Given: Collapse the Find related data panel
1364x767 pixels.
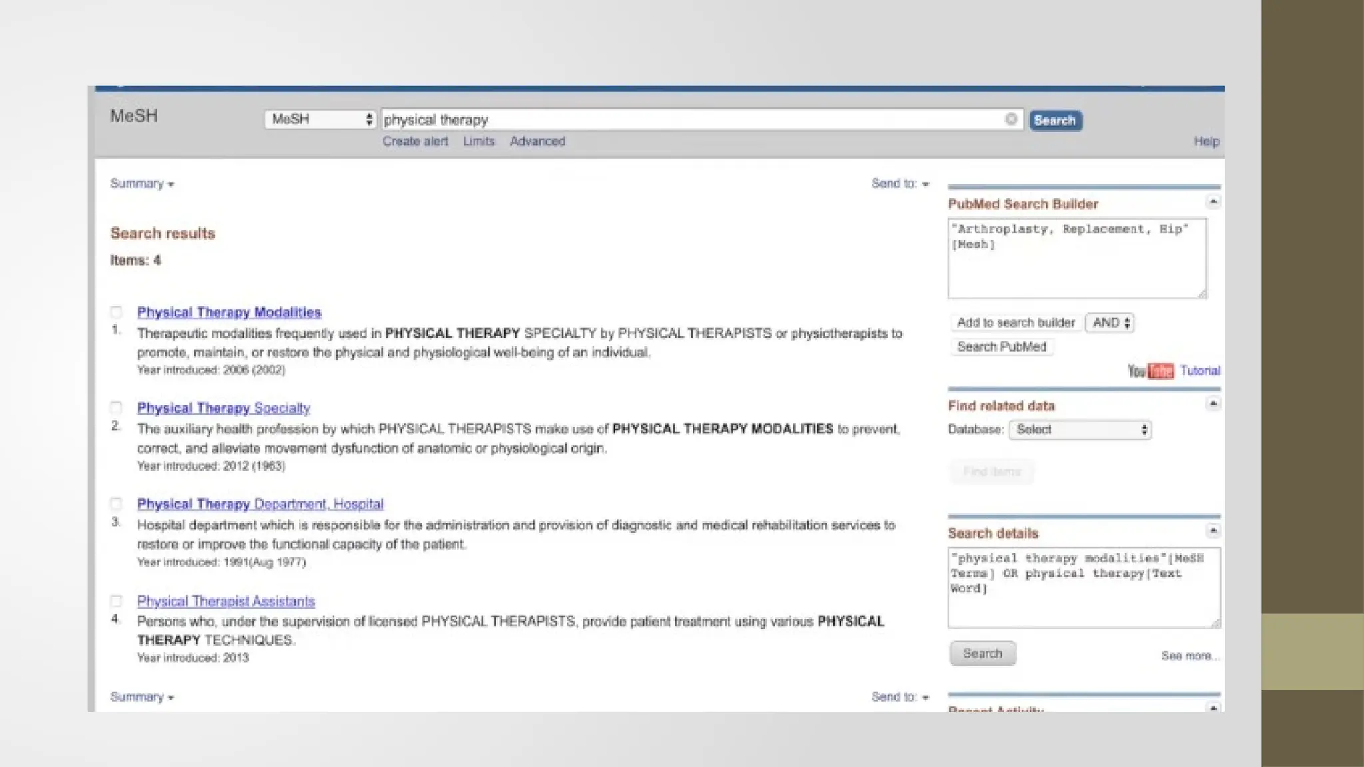Looking at the screenshot, I should tap(1213, 404).
